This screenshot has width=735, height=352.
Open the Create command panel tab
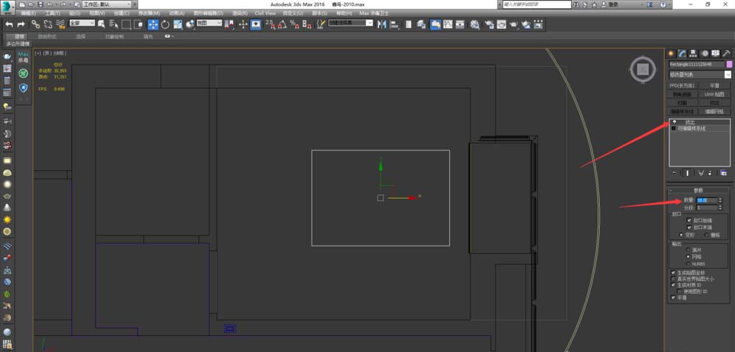pyautogui.click(x=672, y=54)
